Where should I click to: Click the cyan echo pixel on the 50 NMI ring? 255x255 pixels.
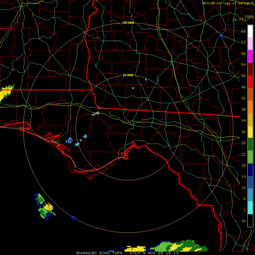146,80
